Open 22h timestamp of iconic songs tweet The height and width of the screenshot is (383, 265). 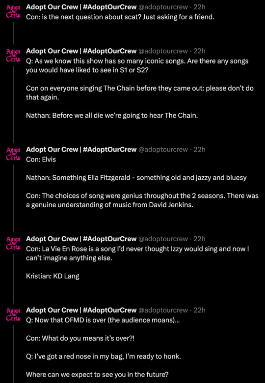(199, 51)
